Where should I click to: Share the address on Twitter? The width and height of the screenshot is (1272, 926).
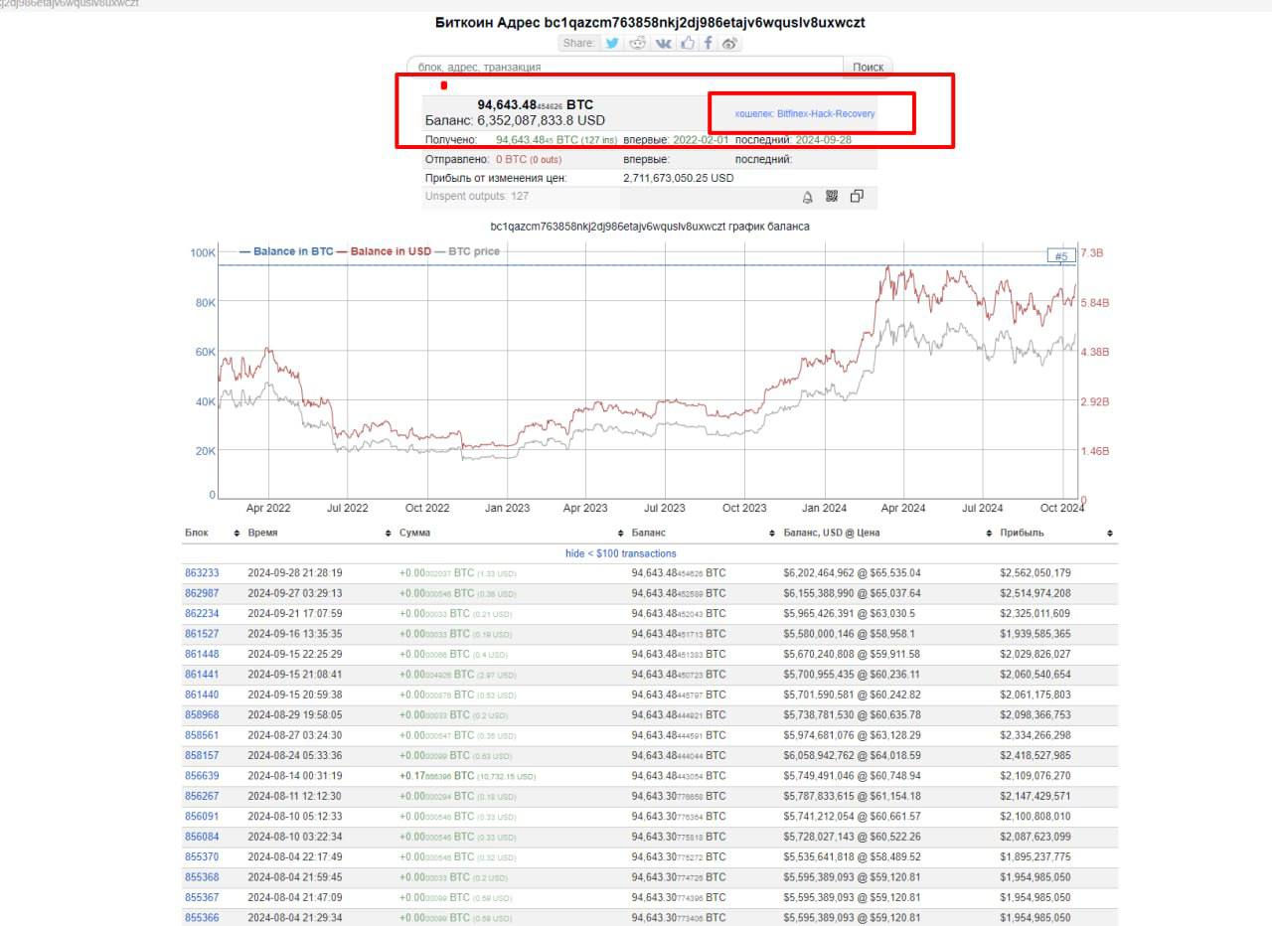click(612, 43)
